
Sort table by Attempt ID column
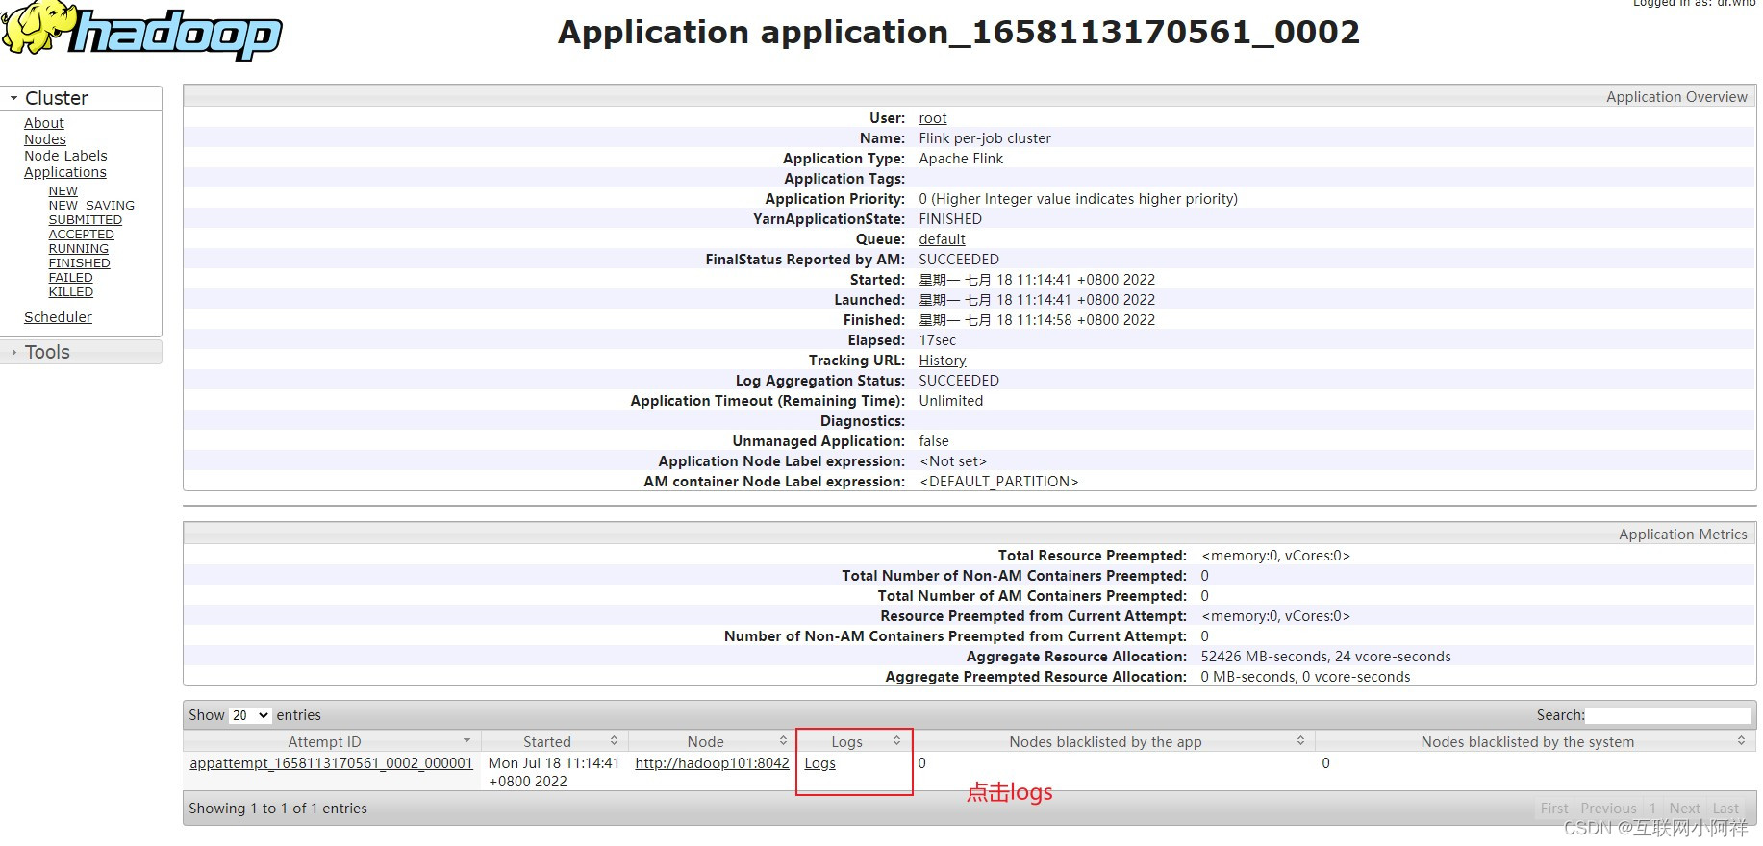click(332, 742)
